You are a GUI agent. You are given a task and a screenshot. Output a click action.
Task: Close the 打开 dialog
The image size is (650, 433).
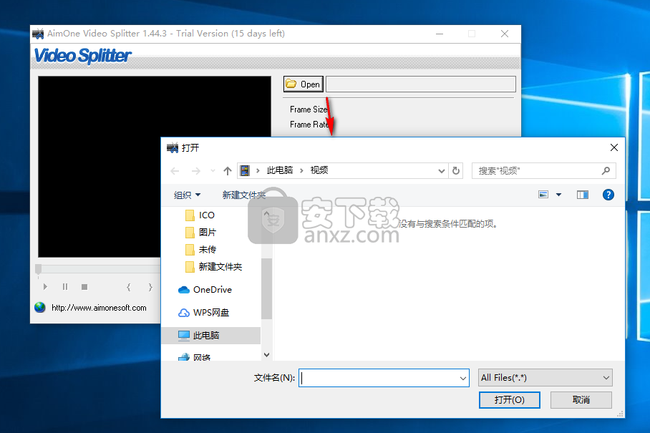coord(614,147)
